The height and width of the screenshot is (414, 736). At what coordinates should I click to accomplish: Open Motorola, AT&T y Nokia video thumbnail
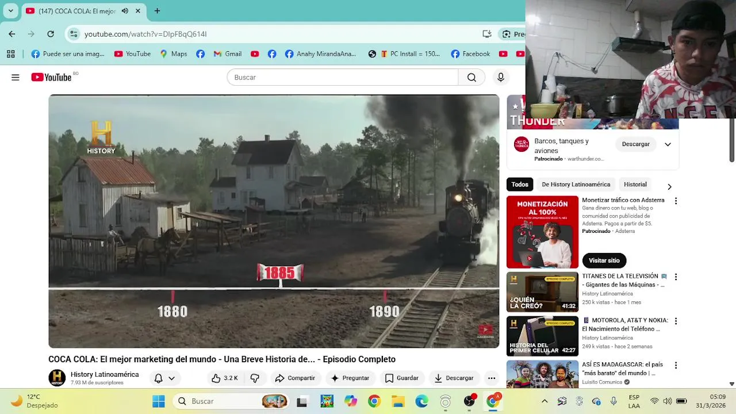tap(542, 336)
